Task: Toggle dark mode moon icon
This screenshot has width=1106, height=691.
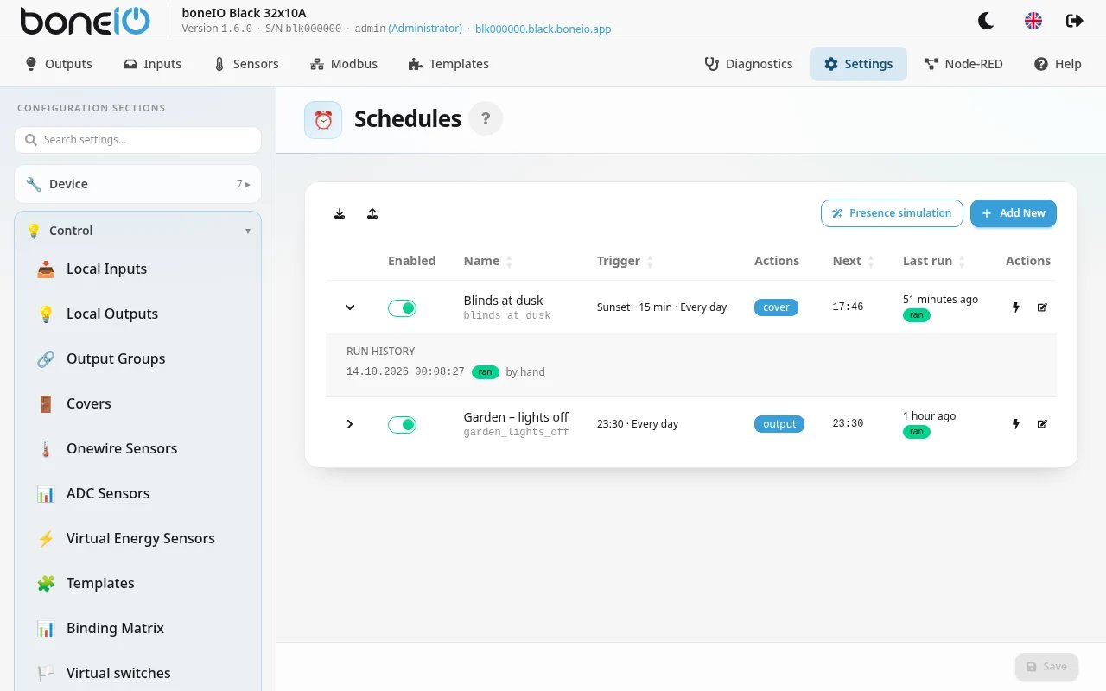Action: click(985, 21)
